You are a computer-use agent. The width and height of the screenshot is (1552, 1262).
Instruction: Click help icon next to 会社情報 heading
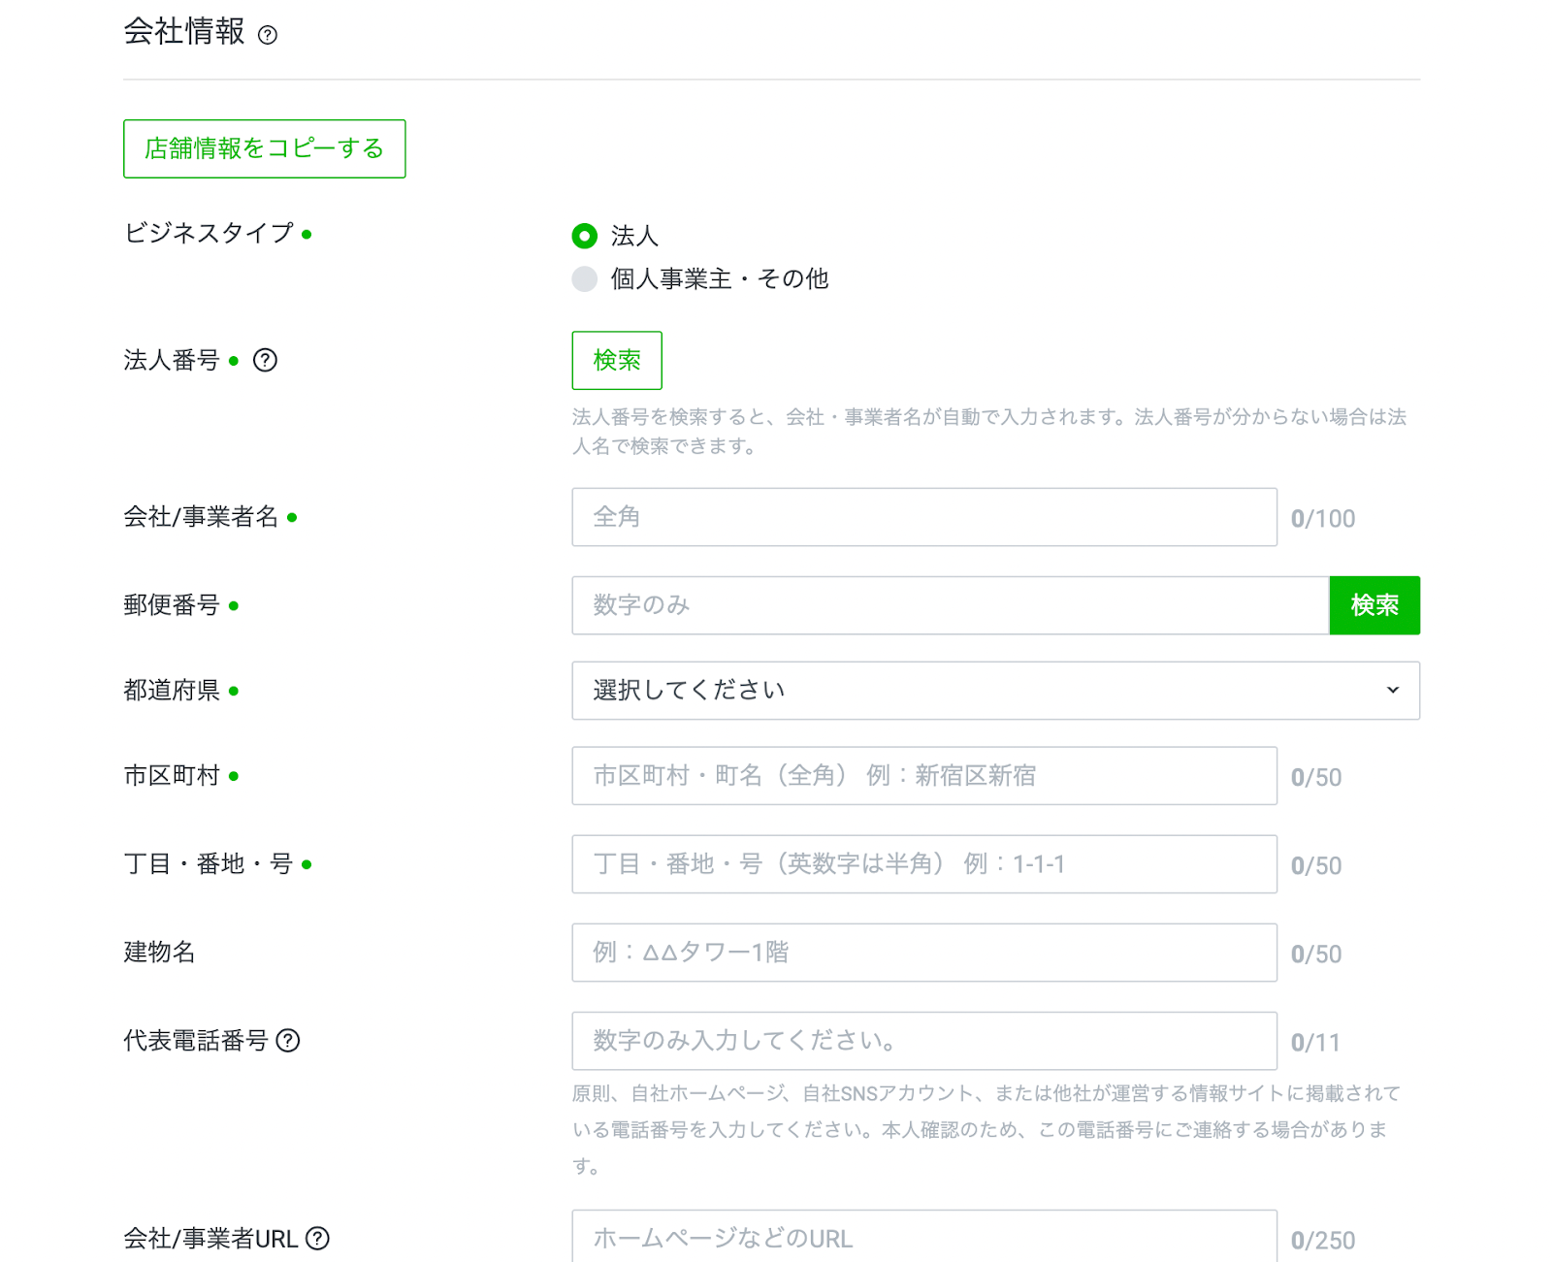(268, 35)
